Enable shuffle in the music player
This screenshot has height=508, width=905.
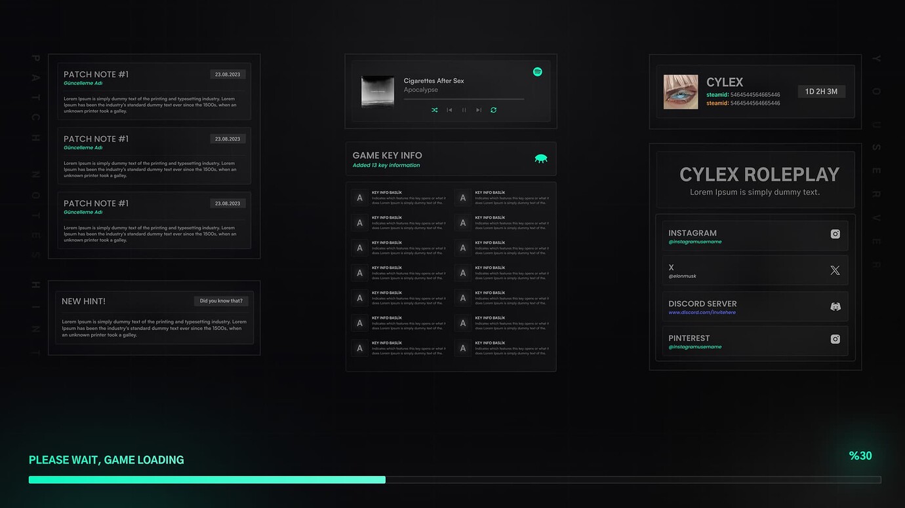click(434, 110)
